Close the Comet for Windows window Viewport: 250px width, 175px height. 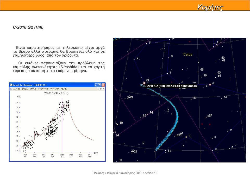(x=103, y=85)
